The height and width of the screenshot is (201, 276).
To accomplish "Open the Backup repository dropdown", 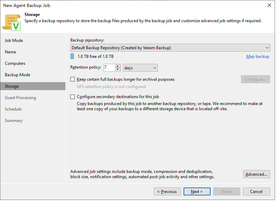I will click(x=170, y=48).
